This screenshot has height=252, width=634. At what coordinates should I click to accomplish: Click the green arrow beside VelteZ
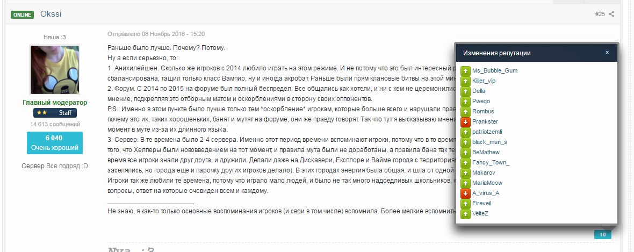click(465, 213)
